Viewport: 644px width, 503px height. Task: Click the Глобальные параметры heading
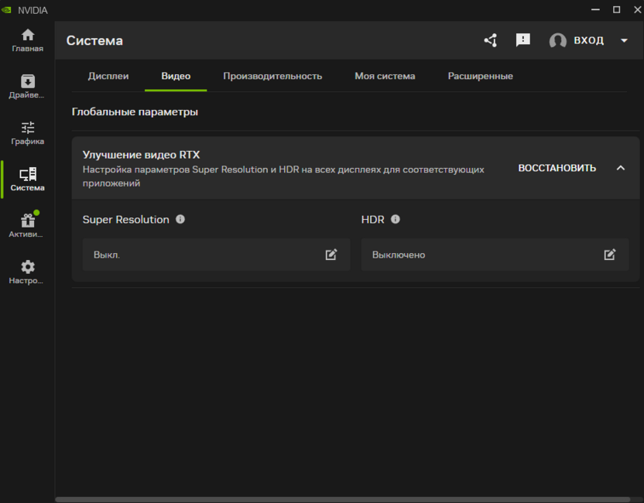(135, 111)
